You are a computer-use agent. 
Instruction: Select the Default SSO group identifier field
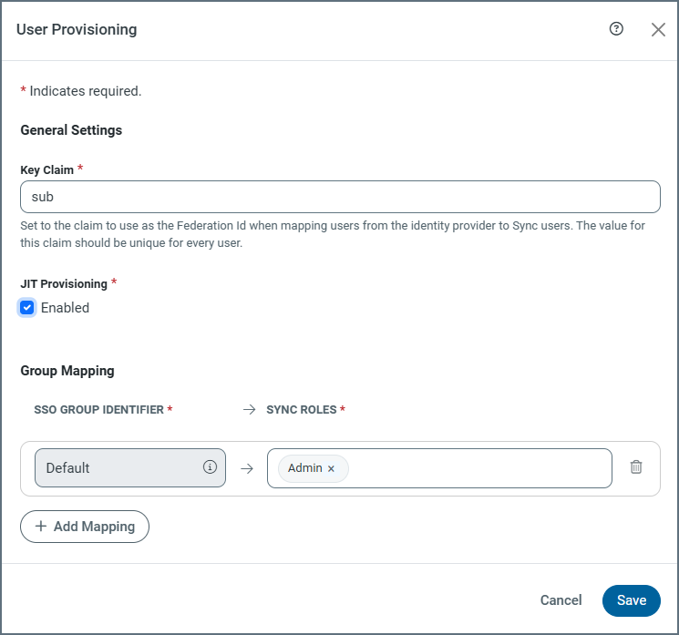(118, 467)
